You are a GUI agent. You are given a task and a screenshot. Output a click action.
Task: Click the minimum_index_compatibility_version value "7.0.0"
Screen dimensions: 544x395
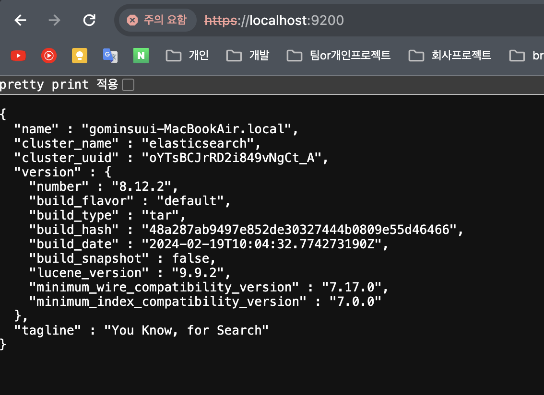coord(355,302)
